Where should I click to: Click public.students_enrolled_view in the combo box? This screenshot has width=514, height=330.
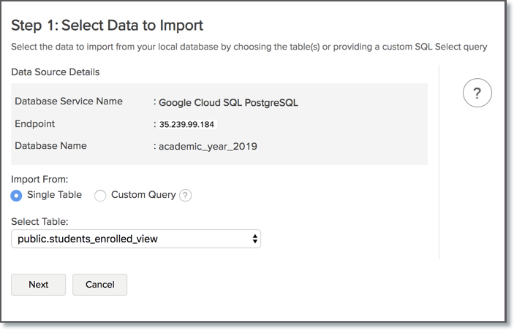pyautogui.click(x=88, y=239)
